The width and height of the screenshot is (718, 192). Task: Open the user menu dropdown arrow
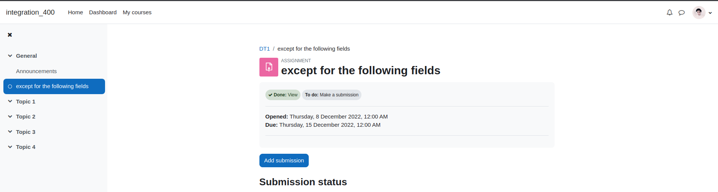click(x=710, y=13)
